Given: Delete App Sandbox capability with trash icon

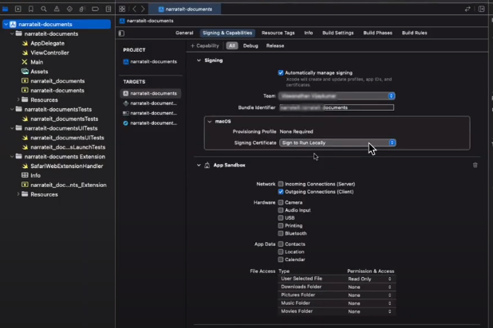Looking at the screenshot, I should [x=475, y=165].
